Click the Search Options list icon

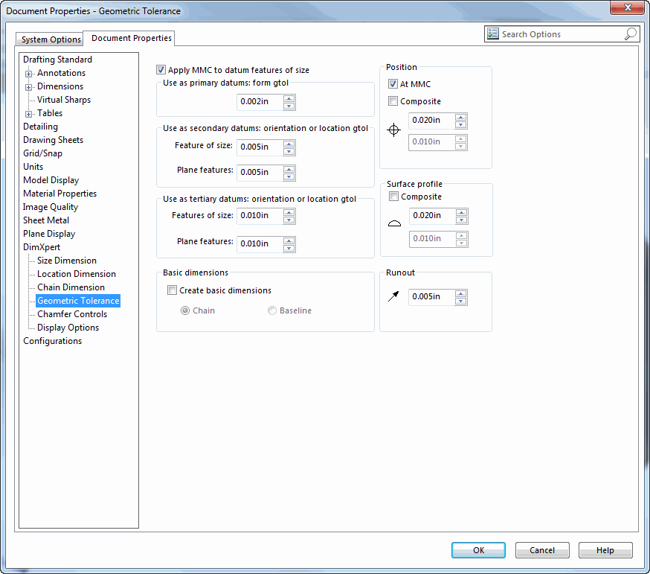click(x=493, y=34)
